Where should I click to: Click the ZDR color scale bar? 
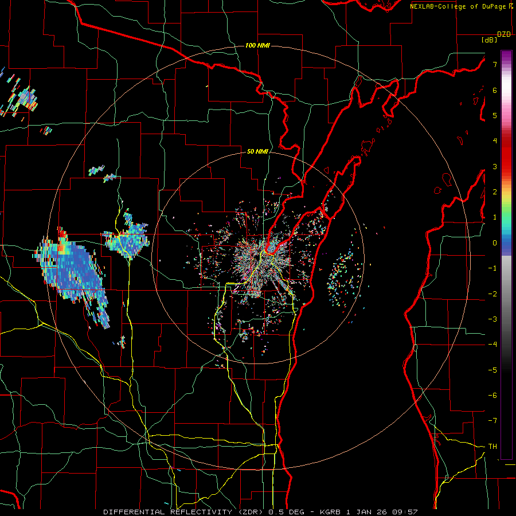click(506, 255)
